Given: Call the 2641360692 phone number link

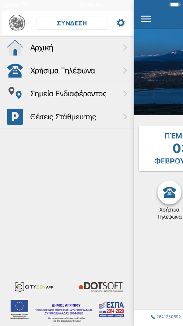Looking at the screenshot, I should tap(166, 317).
